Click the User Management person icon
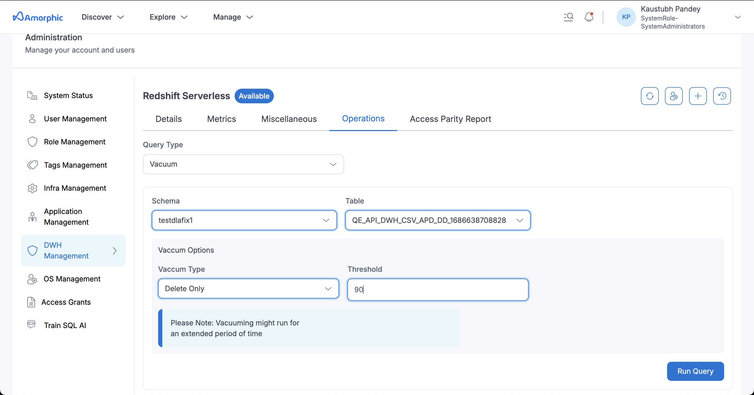 [x=32, y=119]
